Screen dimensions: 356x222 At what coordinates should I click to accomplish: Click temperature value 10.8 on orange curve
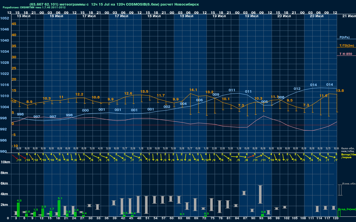(96, 97)
